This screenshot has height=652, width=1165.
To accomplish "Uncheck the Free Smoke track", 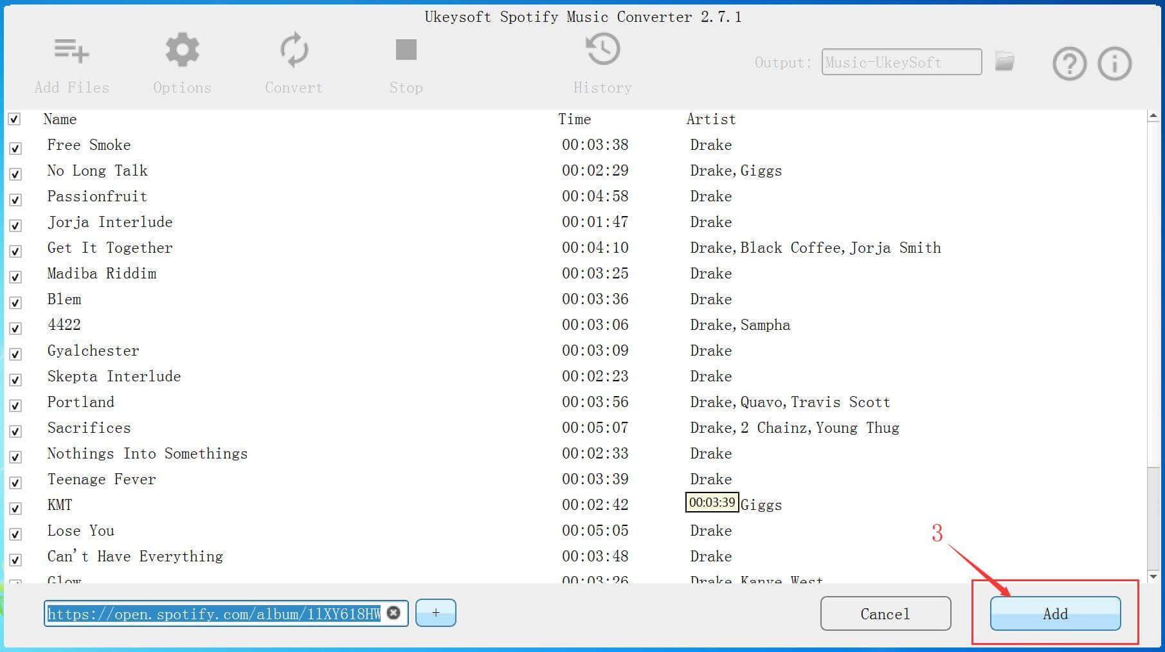I will [15, 148].
